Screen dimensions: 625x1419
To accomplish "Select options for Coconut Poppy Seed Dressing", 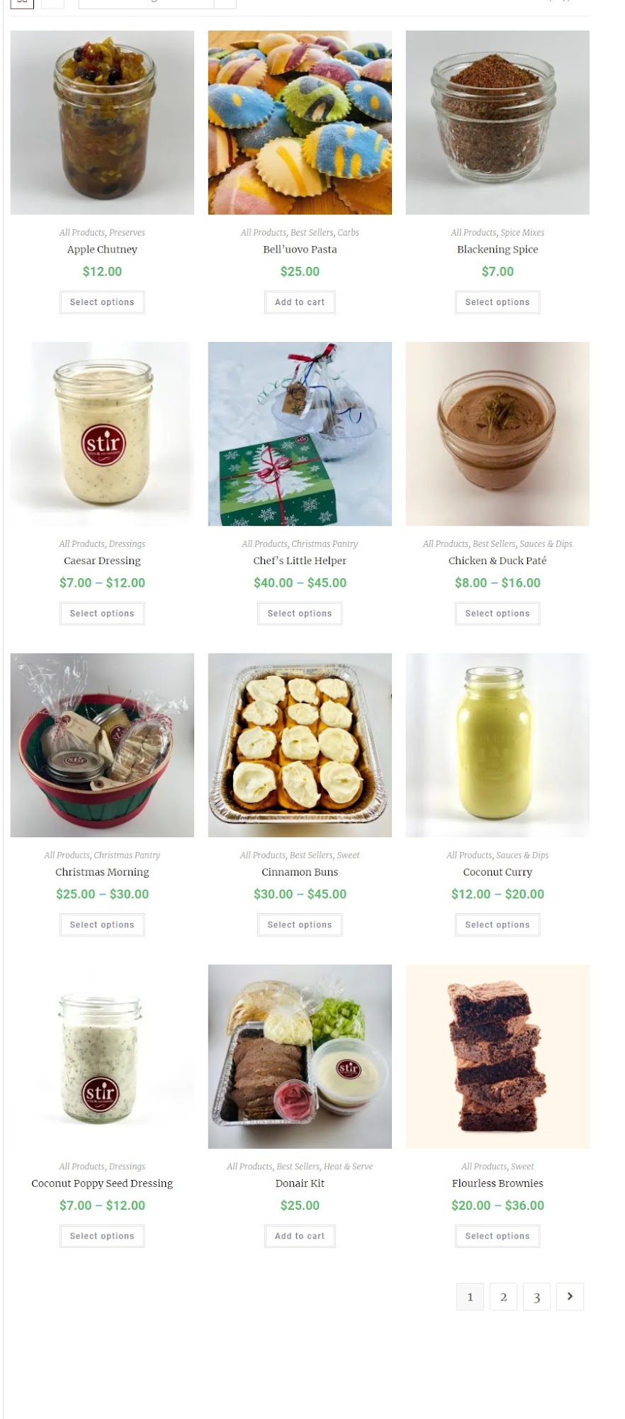I will point(102,1236).
